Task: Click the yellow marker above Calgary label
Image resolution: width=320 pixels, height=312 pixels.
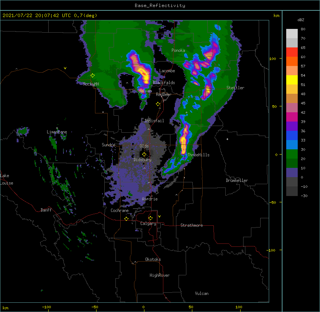Action: pos(150,218)
